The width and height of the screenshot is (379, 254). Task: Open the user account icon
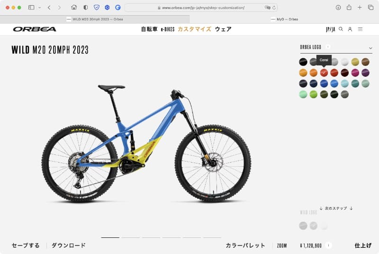coord(350,29)
